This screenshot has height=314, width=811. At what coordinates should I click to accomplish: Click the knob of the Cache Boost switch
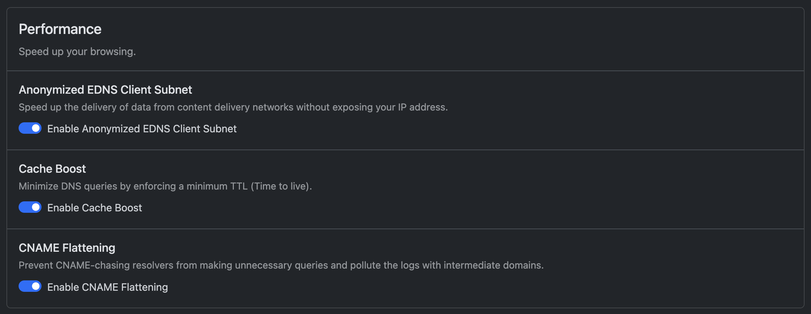(x=35, y=207)
